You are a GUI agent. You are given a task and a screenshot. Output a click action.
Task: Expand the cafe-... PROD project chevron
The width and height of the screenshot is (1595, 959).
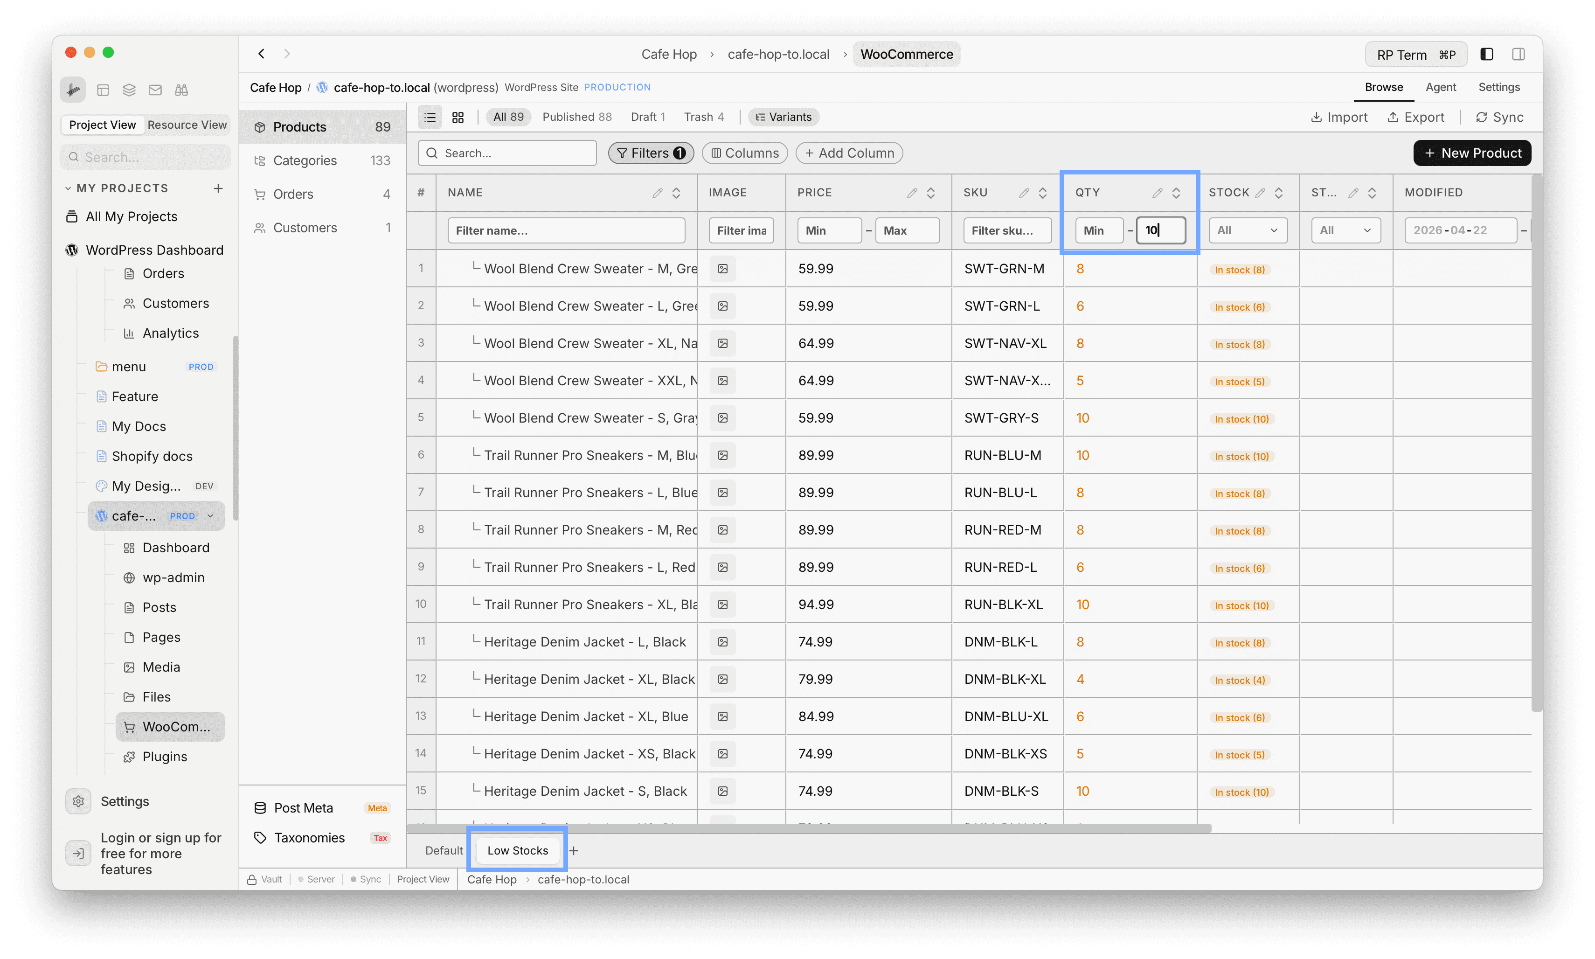coord(211,516)
